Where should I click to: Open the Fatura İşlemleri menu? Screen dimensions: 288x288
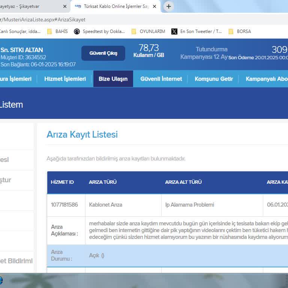16,79
